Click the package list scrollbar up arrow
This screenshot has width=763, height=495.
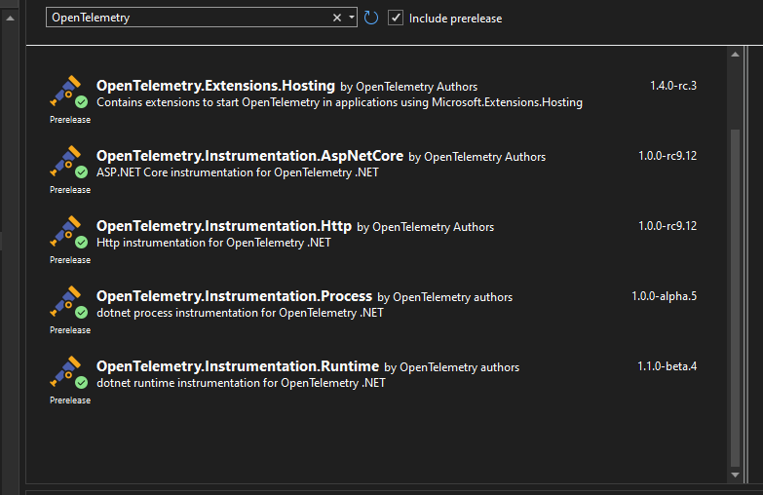(736, 55)
